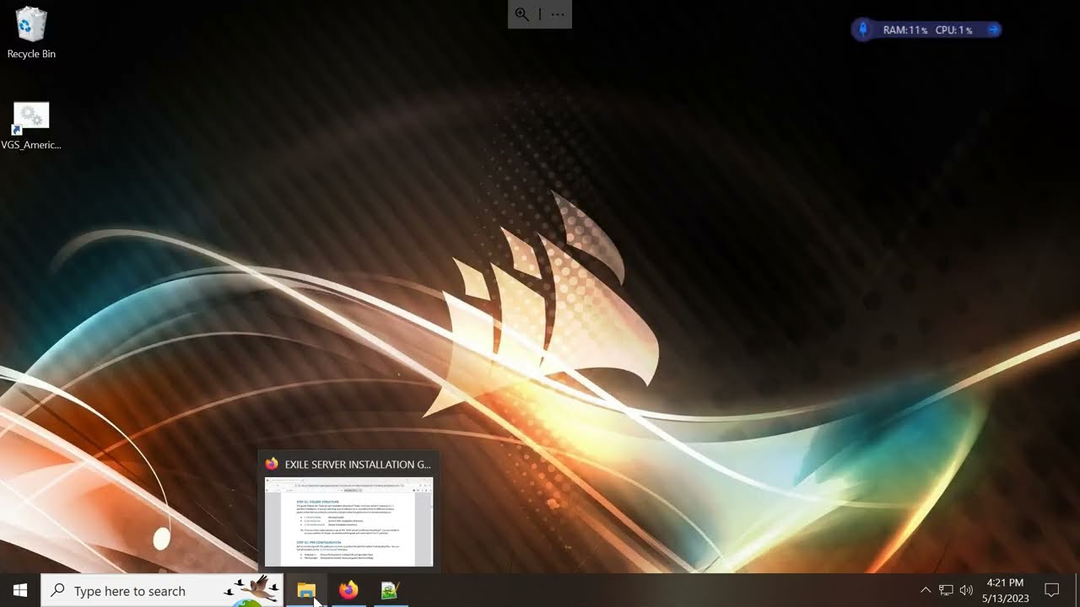
Task: Open the Action Center notifications icon
Action: click(x=1052, y=590)
